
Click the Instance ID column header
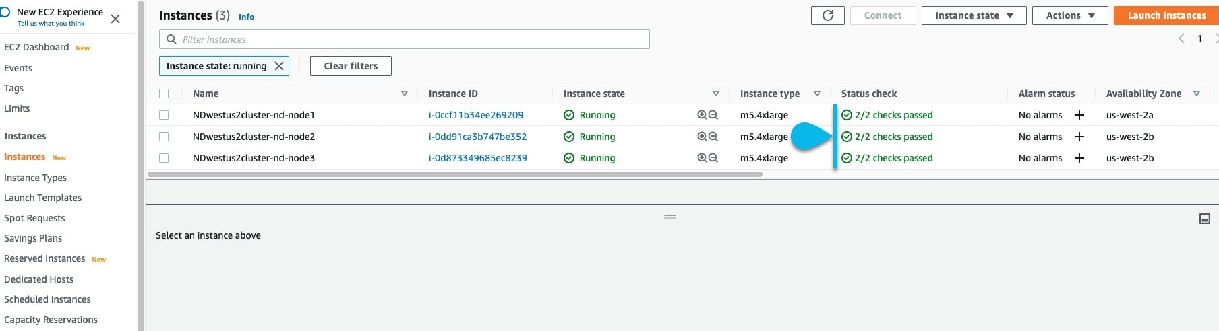(x=453, y=94)
